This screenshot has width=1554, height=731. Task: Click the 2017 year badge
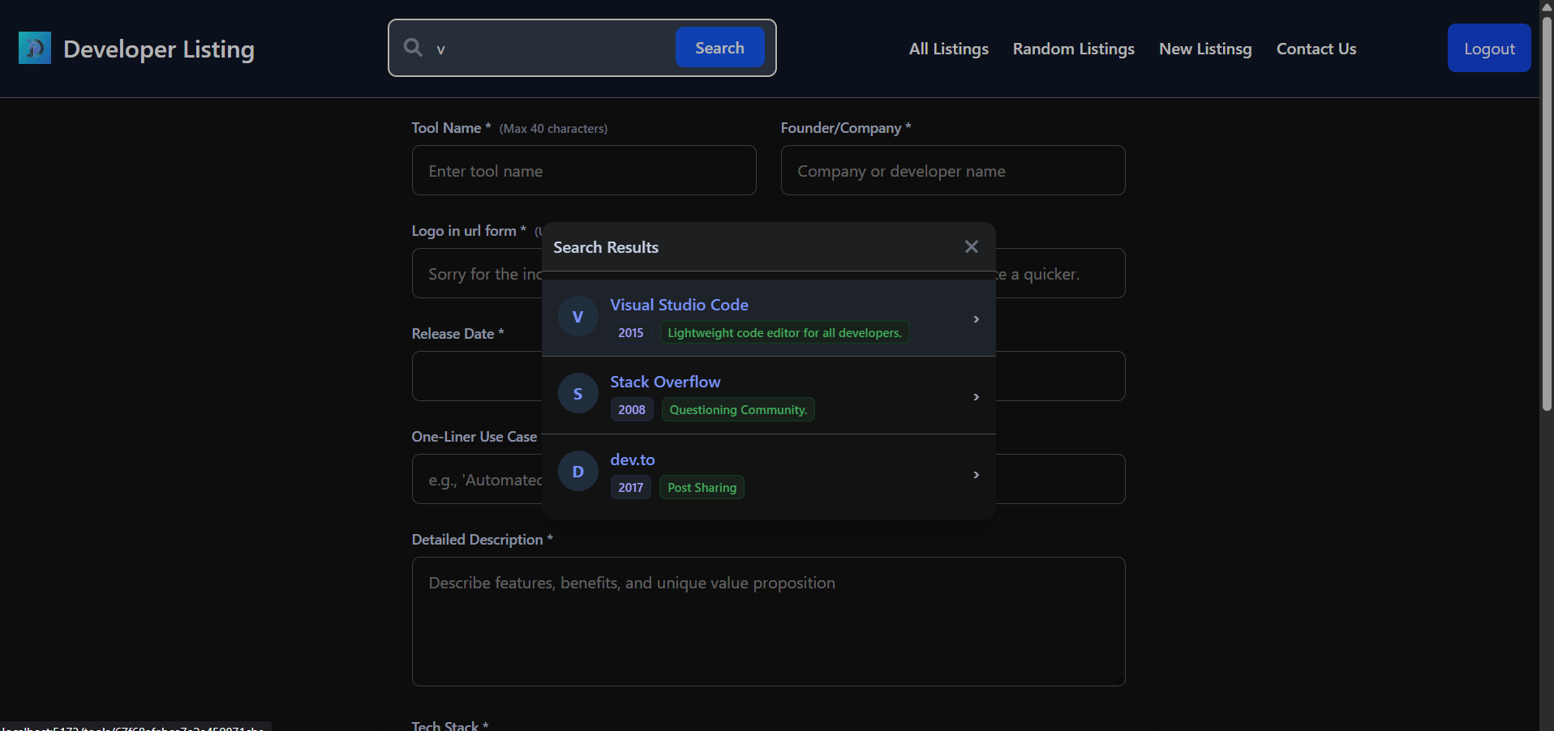pos(630,487)
